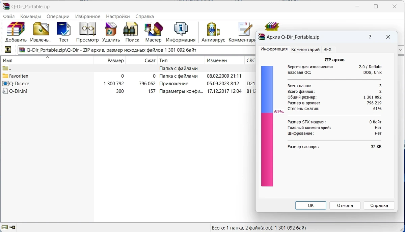The height and width of the screenshot is (232, 405).
Task: Select the Q-Dir.exe file name
Action: point(19,83)
